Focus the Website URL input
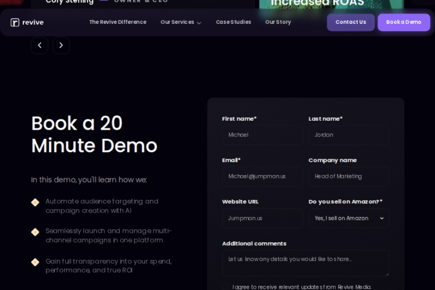 click(262, 218)
